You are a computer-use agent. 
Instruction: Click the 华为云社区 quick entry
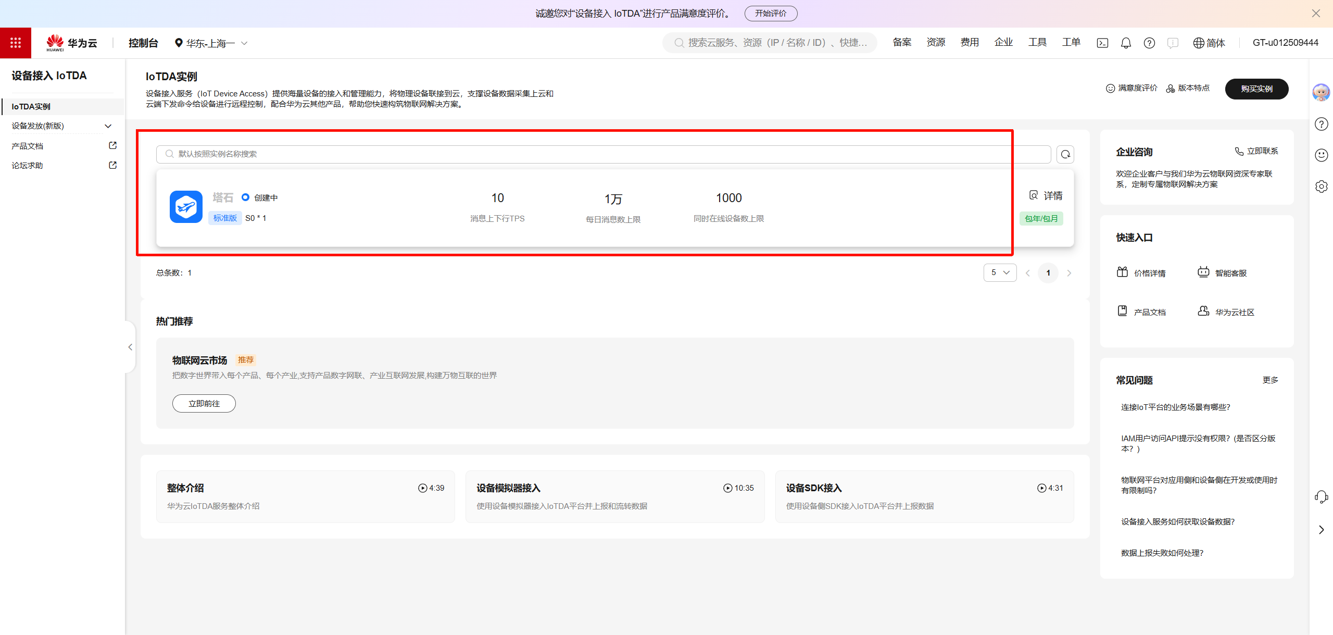click(1226, 312)
